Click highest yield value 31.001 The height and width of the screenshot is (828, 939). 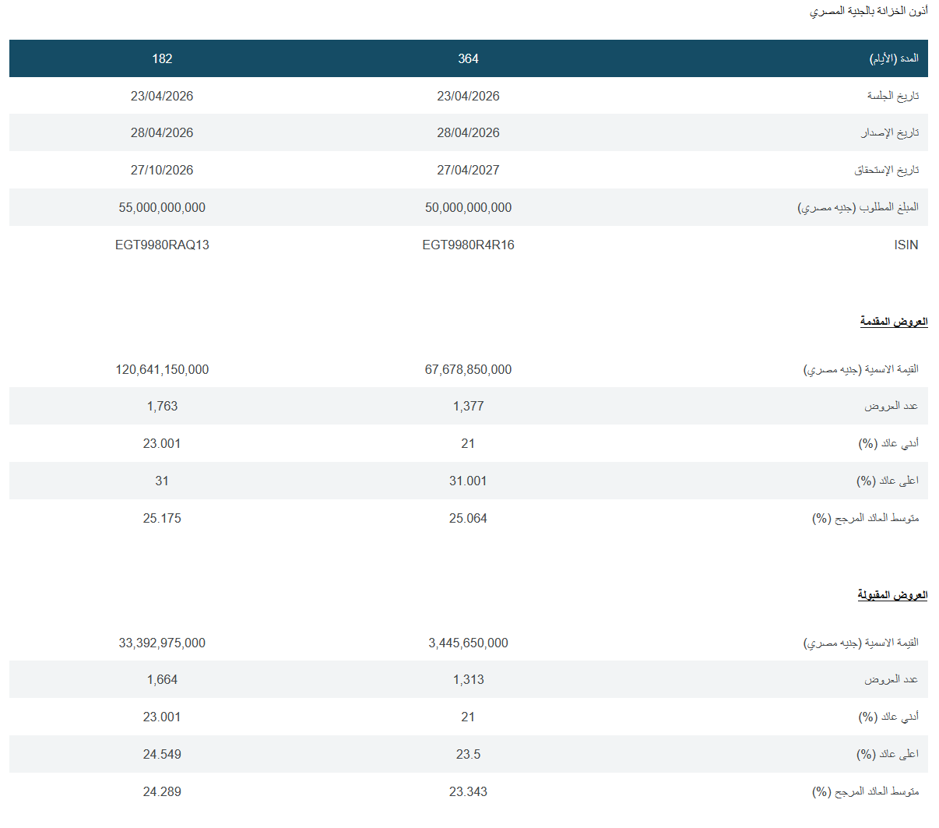coord(468,481)
